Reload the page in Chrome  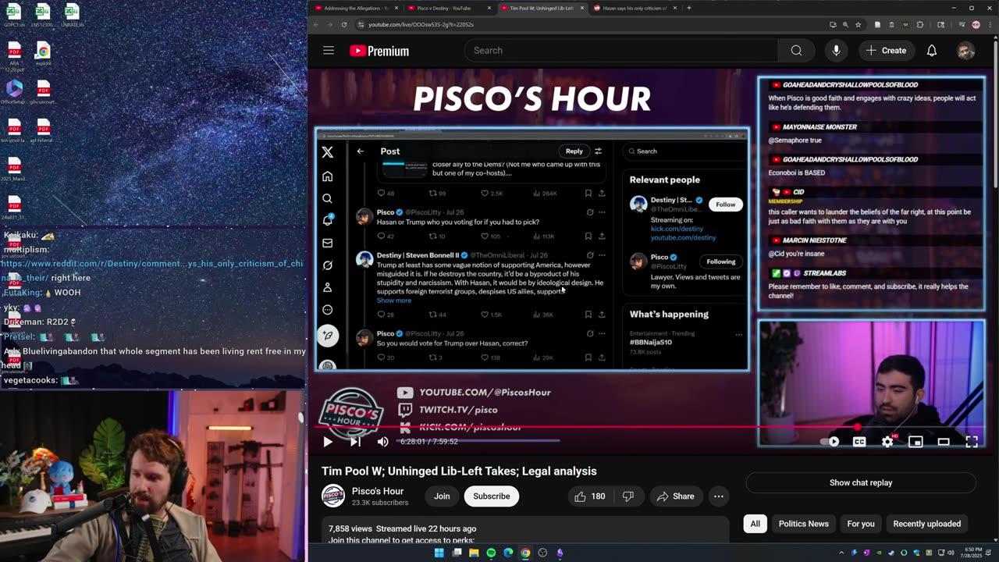pyautogui.click(x=343, y=24)
